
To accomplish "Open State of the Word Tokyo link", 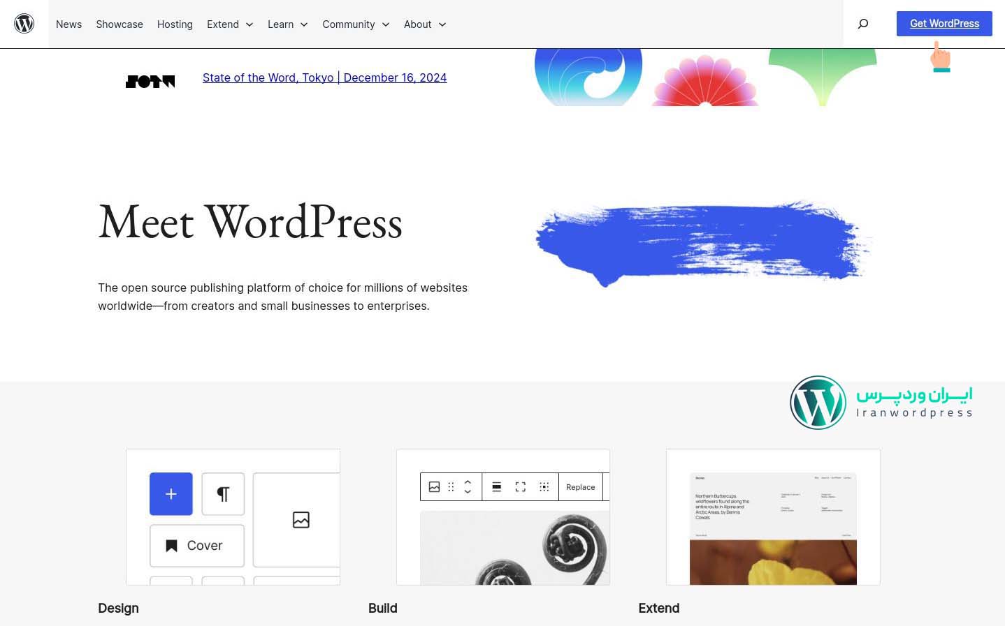I will [x=325, y=78].
